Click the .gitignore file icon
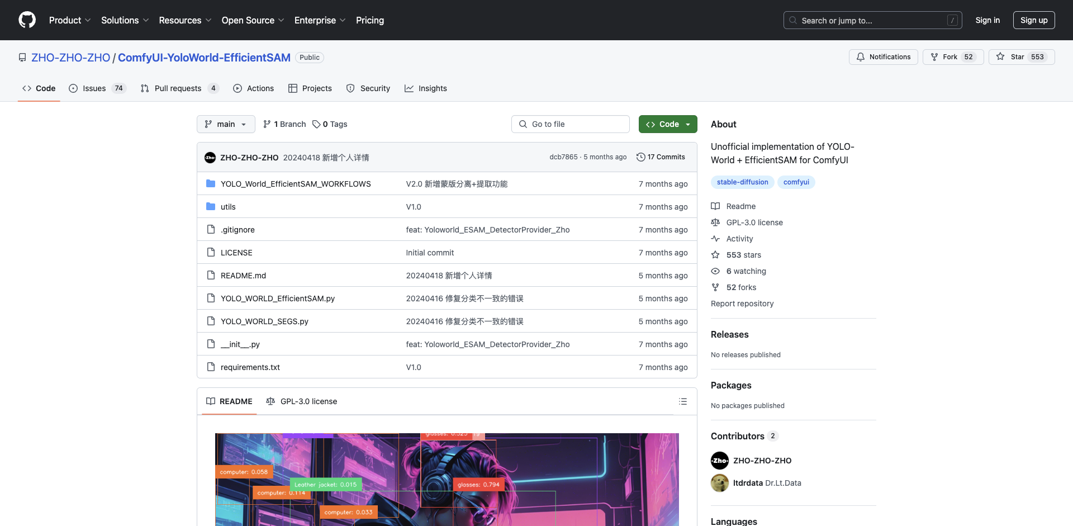 [211, 229]
